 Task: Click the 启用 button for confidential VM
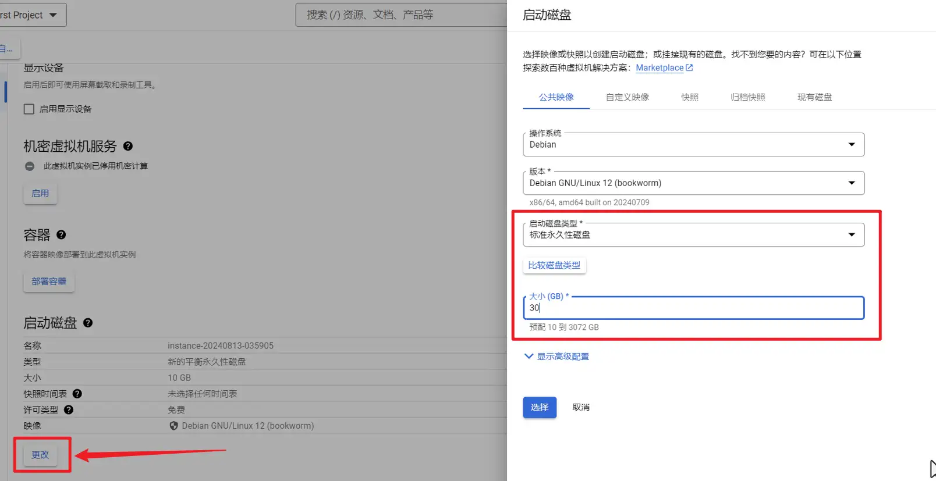point(40,193)
